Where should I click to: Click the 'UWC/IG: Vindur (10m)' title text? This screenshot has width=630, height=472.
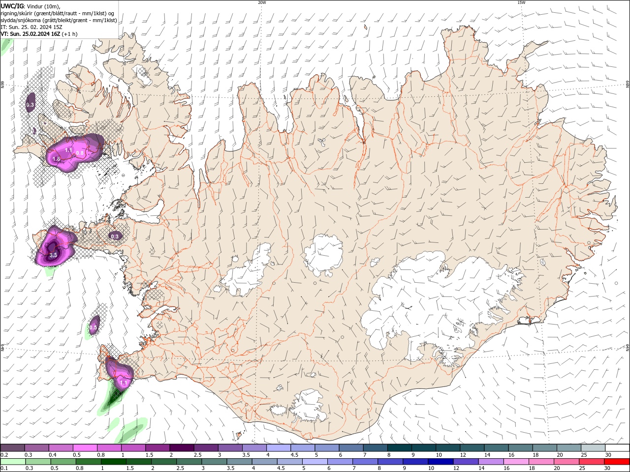point(30,6)
